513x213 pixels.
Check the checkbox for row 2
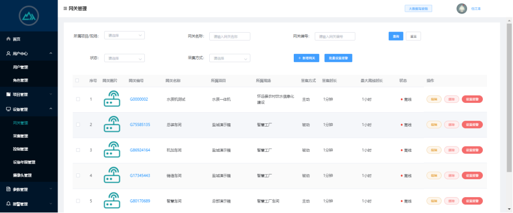pos(78,125)
